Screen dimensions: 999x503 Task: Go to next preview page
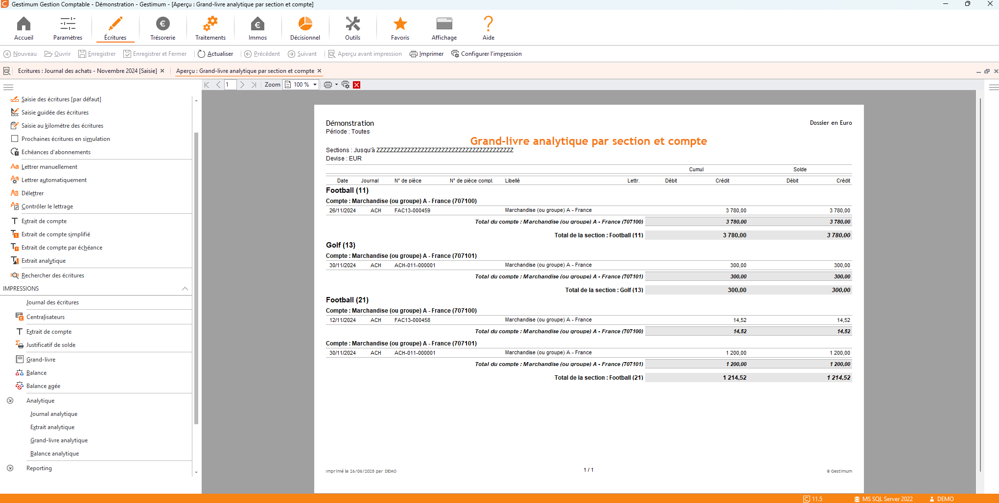tap(242, 85)
